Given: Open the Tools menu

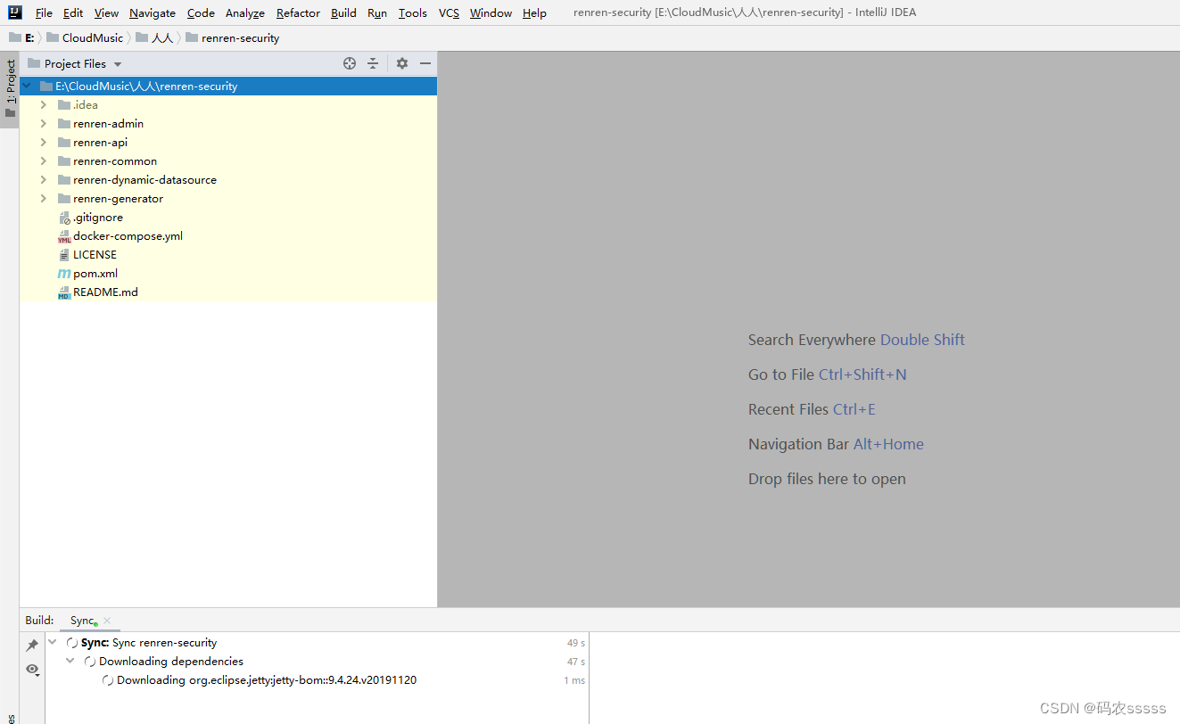Looking at the screenshot, I should pos(413,12).
